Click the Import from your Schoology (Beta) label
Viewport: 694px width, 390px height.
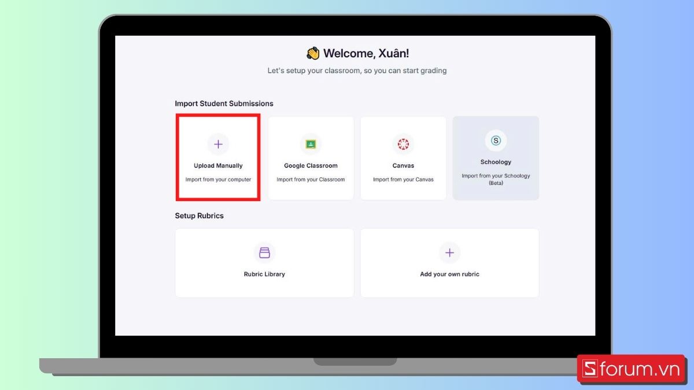tap(496, 180)
